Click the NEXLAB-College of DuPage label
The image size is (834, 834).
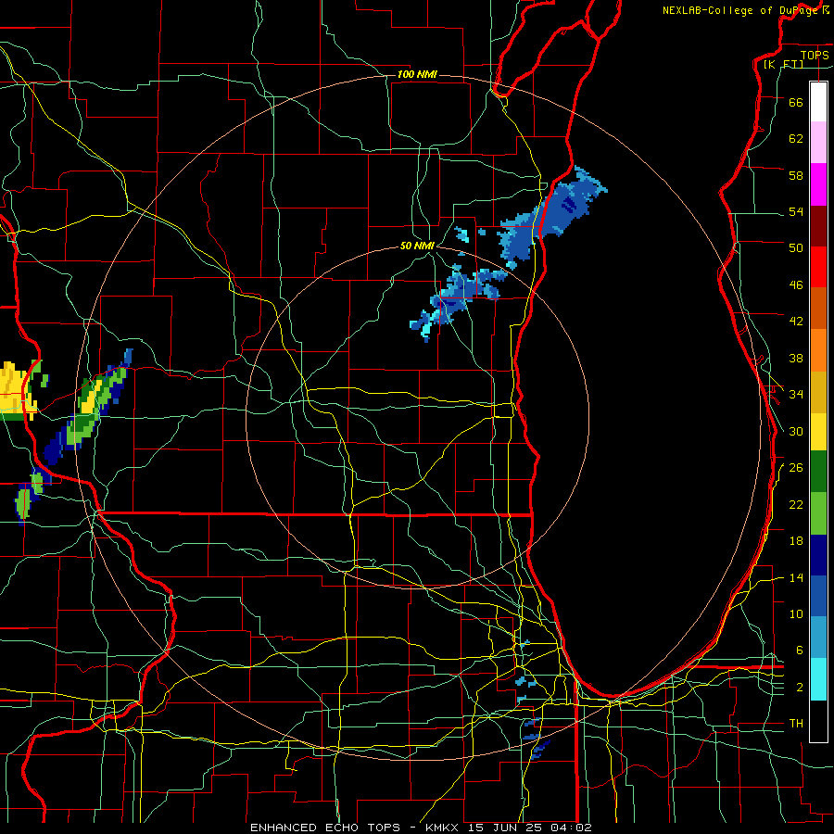(741, 10)
